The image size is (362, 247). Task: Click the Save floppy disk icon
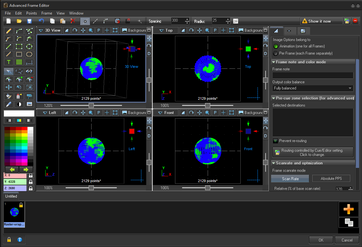[29, 21]
